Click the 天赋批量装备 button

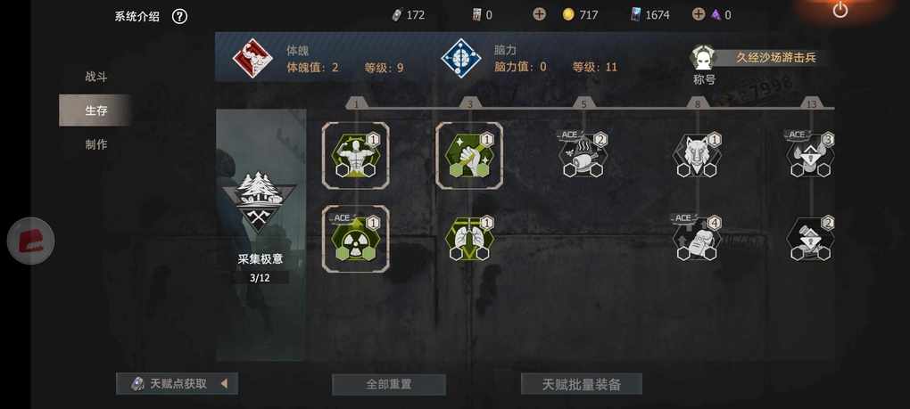coord(582,384)
